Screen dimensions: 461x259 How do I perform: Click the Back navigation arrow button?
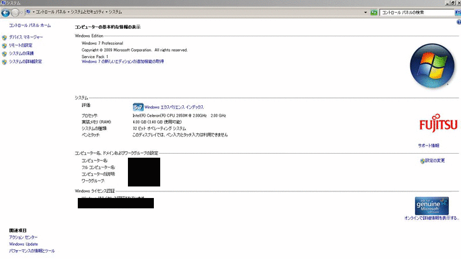pos(5,13)
